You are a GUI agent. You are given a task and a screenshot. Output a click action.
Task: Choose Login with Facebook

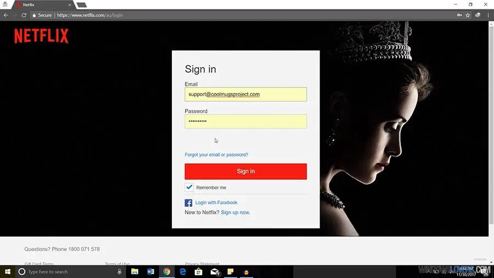pos(216,203)
